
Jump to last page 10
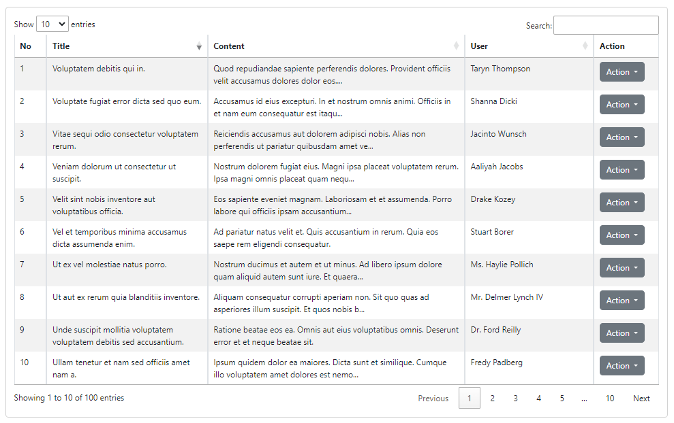(x=610, y=398)
